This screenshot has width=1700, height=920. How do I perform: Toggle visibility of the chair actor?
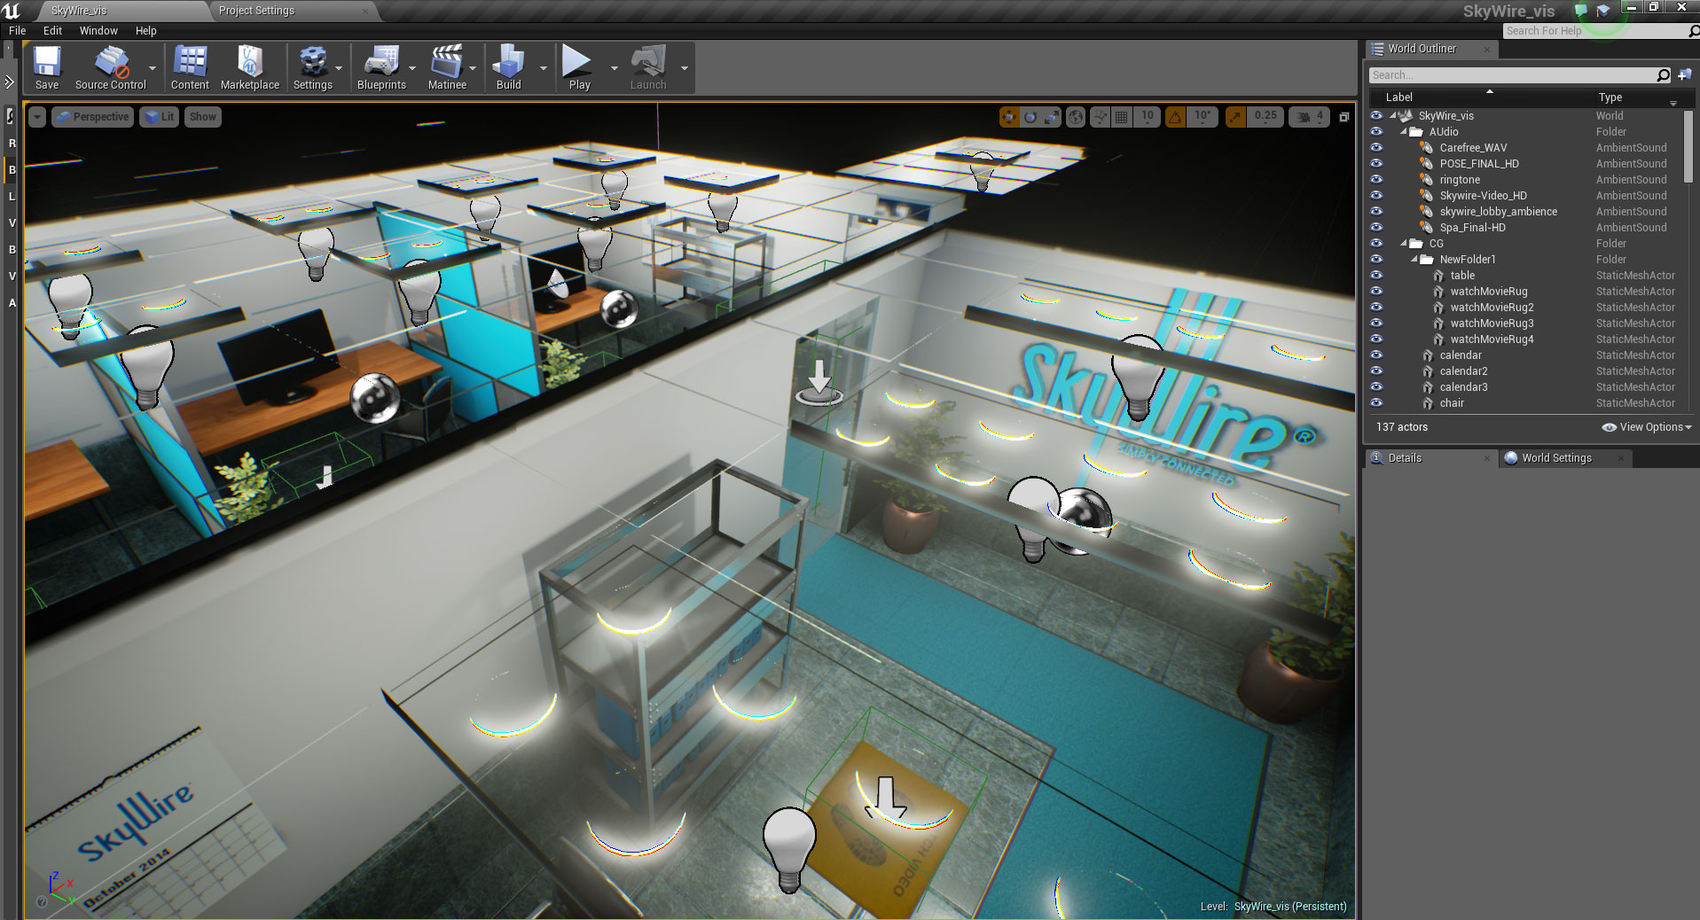[x=1376, y=403]
